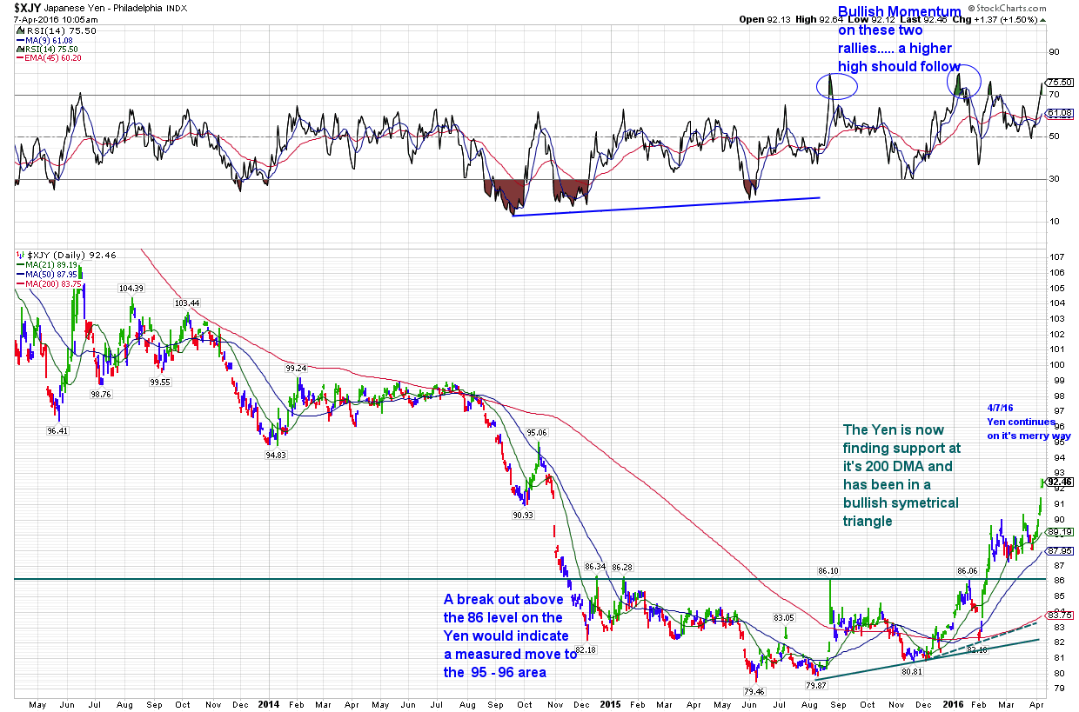This screenshot has width=1079, height=712.
Task: Click the "80.81" price low label
Action: [x=911, y=671]
